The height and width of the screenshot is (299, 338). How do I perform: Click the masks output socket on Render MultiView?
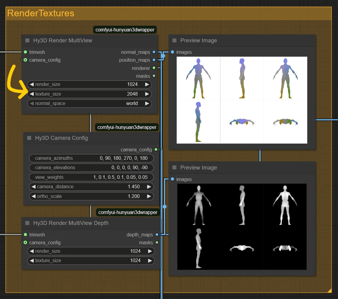click(154, 76)
